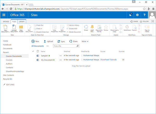Switch to the LIBRARY ribbon tab
Screen dimensions: 156x114
(x=22, y=21)
